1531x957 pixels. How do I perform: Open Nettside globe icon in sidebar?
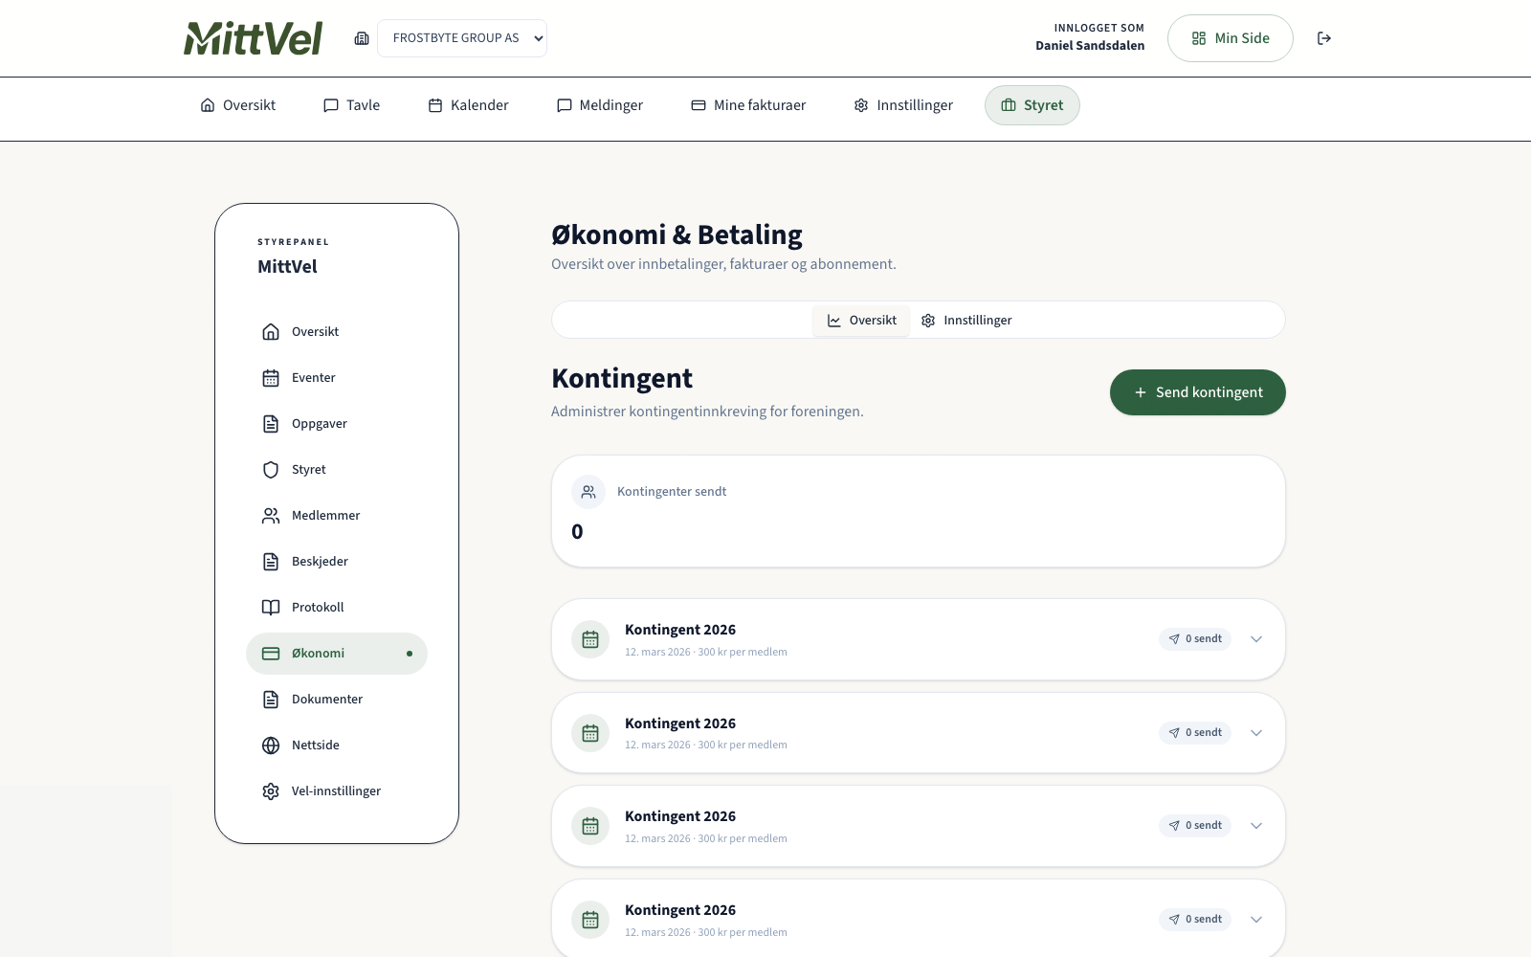(x=271, y=746)
